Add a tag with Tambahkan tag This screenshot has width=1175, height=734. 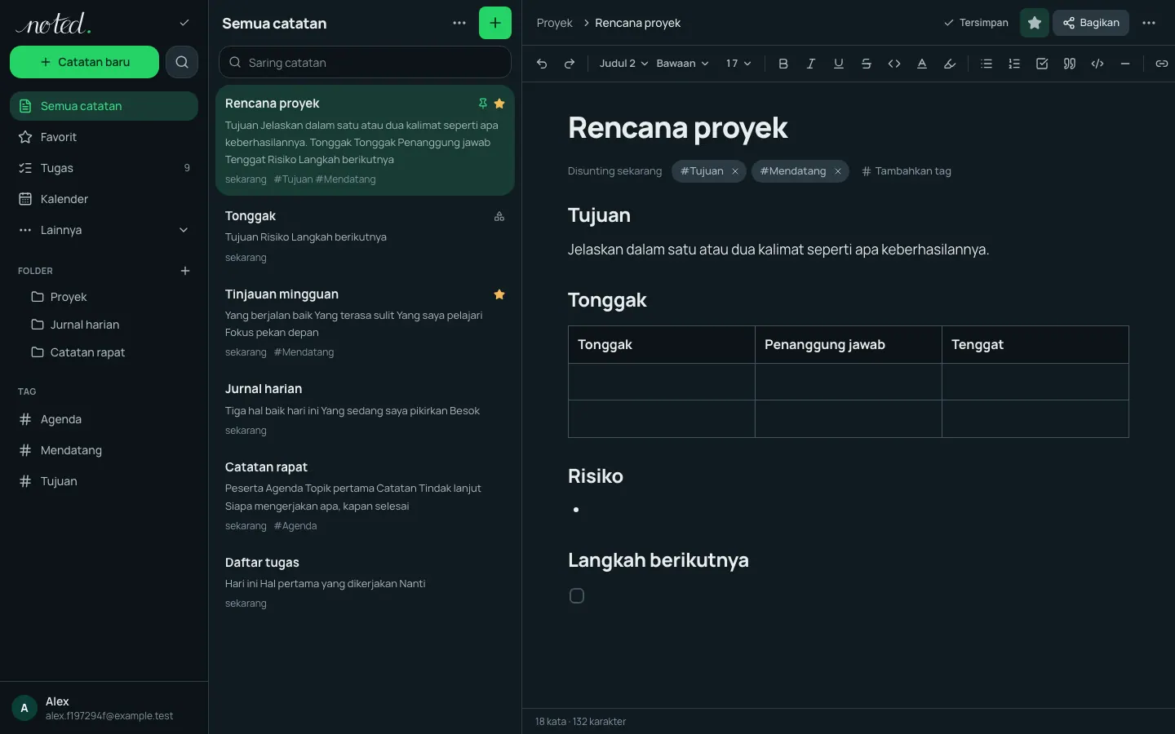pyautogui.click(x=907, y=171)
